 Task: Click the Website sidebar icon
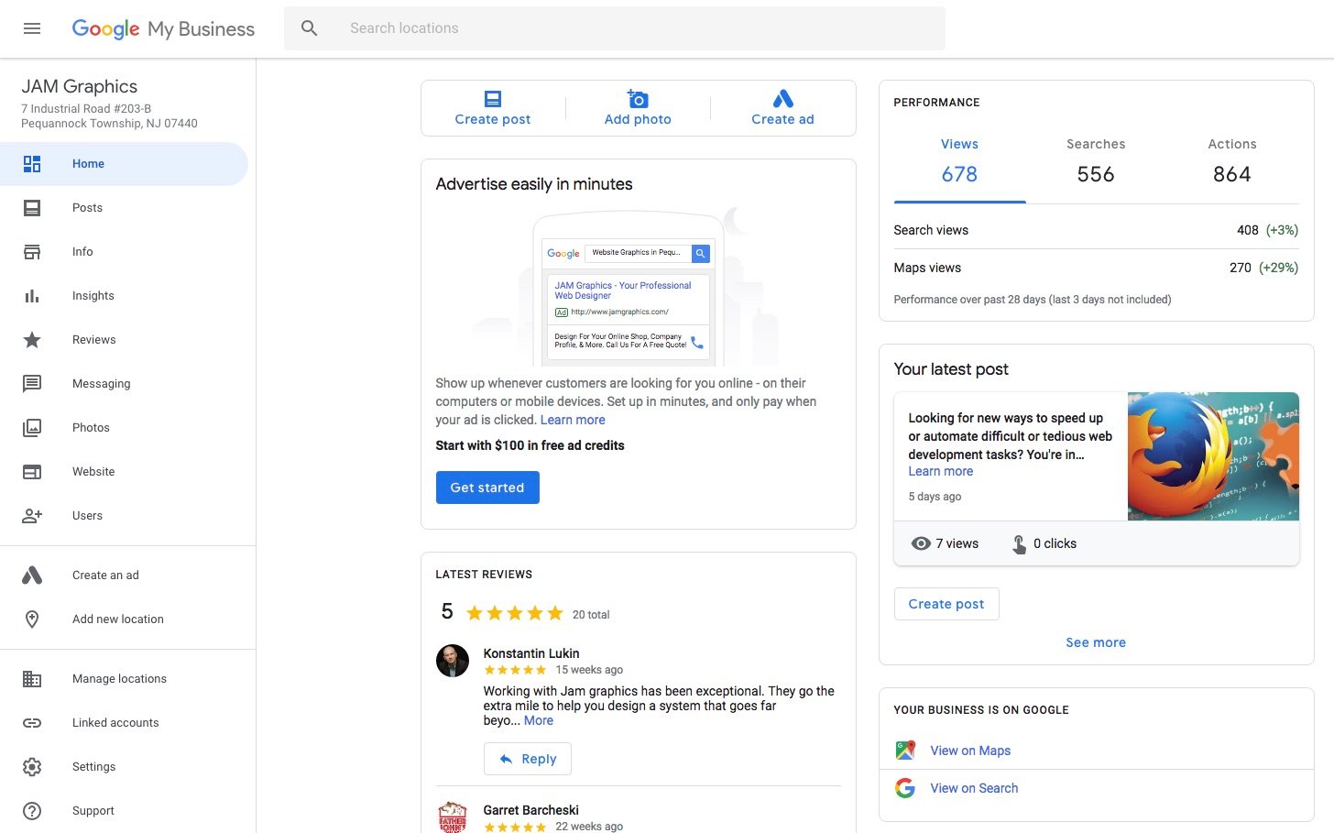tap(32, 472)
